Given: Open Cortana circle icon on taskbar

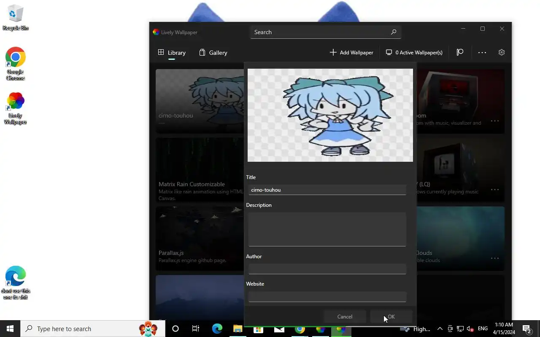Looking at the screenshot, I should (175, 329).
